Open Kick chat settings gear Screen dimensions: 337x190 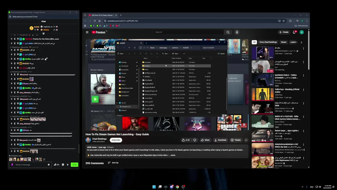click(67, 165)
